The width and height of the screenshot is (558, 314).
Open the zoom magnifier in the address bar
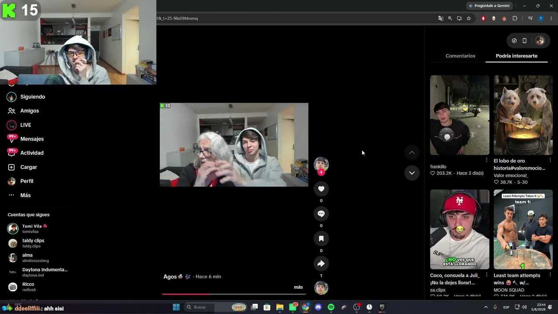coord(450,18)
